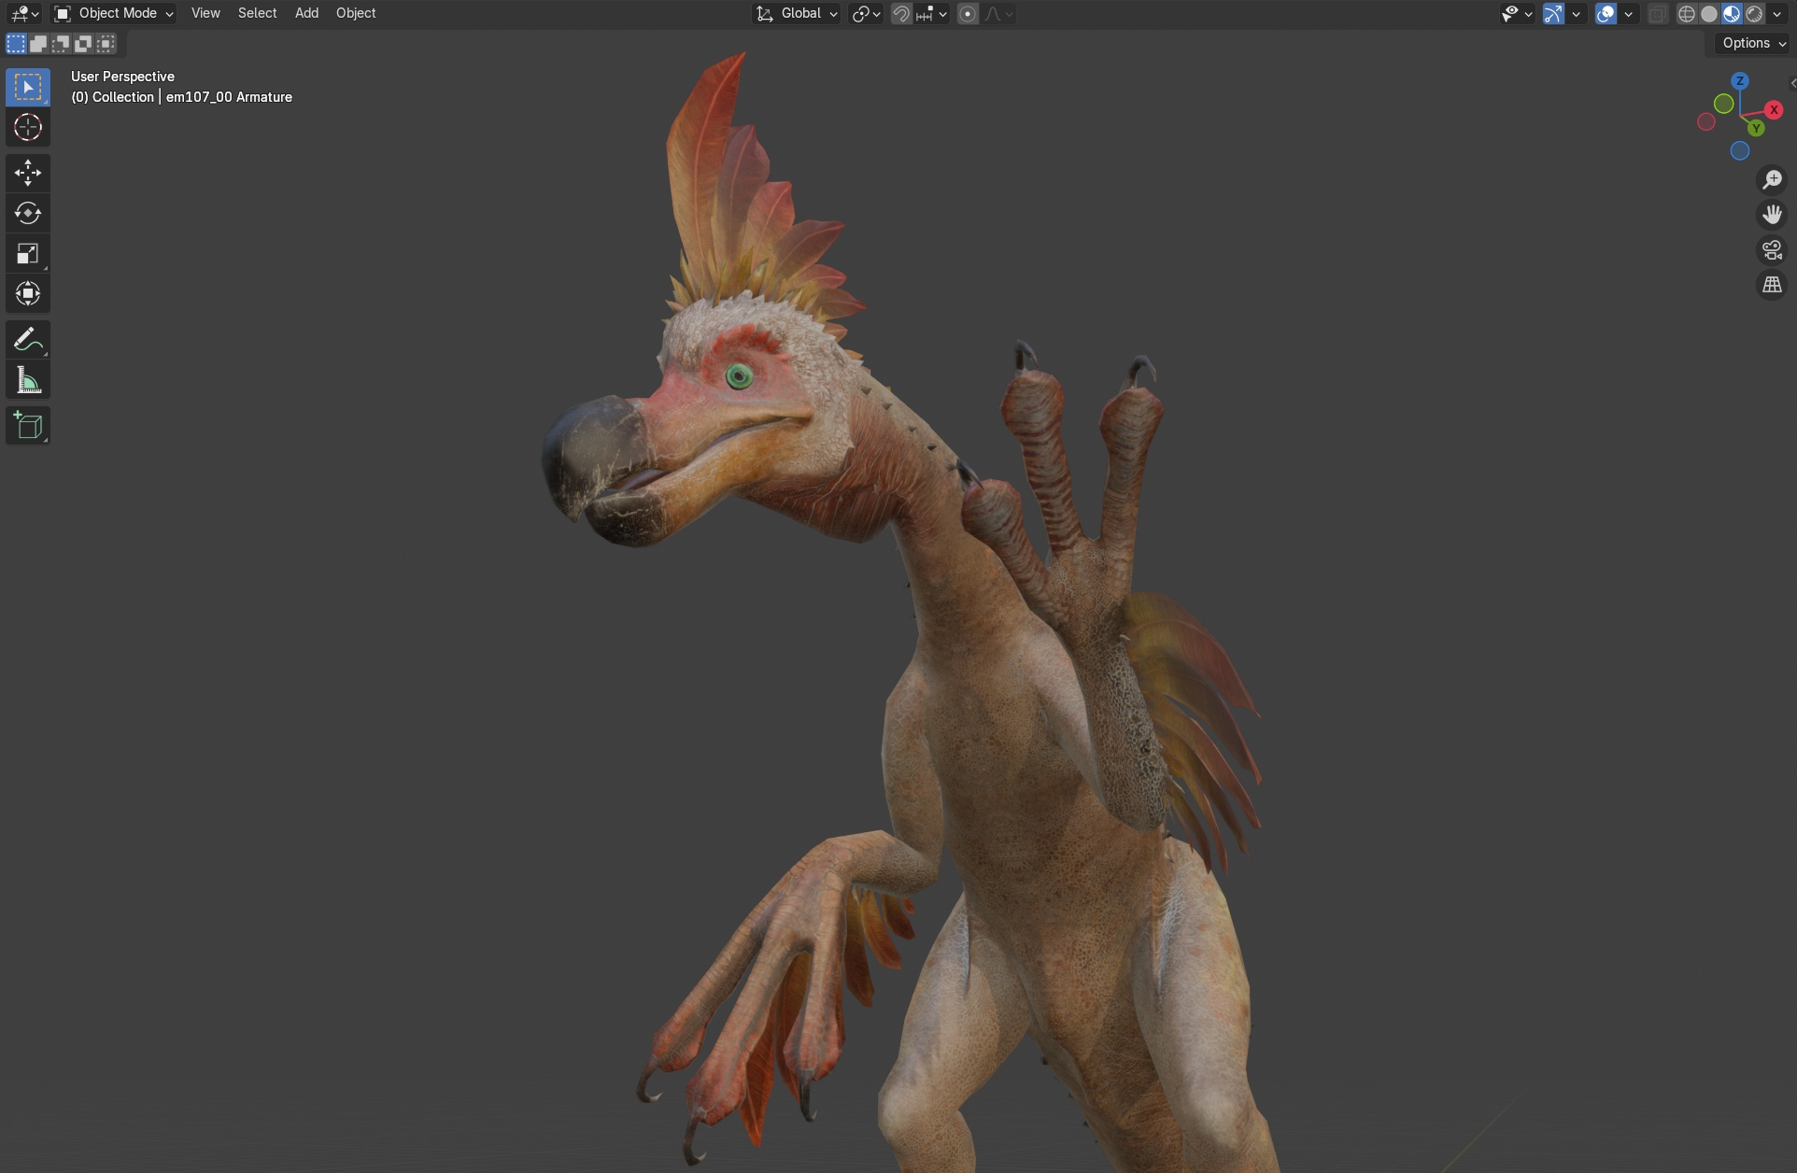Viewport: 1797px width, 1173px height.
Task: Open the Object Mode dropdown
Action: 114,13
